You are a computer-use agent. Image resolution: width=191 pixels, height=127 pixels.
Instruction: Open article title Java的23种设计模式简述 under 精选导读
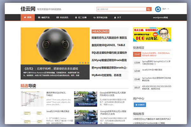[58, 111]
